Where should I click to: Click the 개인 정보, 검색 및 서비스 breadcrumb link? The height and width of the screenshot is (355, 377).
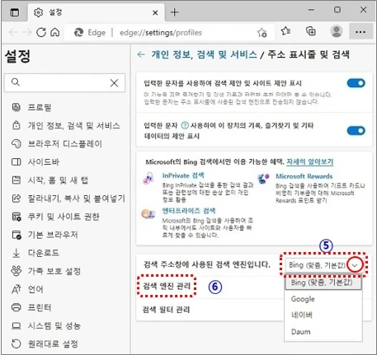click(x=204, y=54)
